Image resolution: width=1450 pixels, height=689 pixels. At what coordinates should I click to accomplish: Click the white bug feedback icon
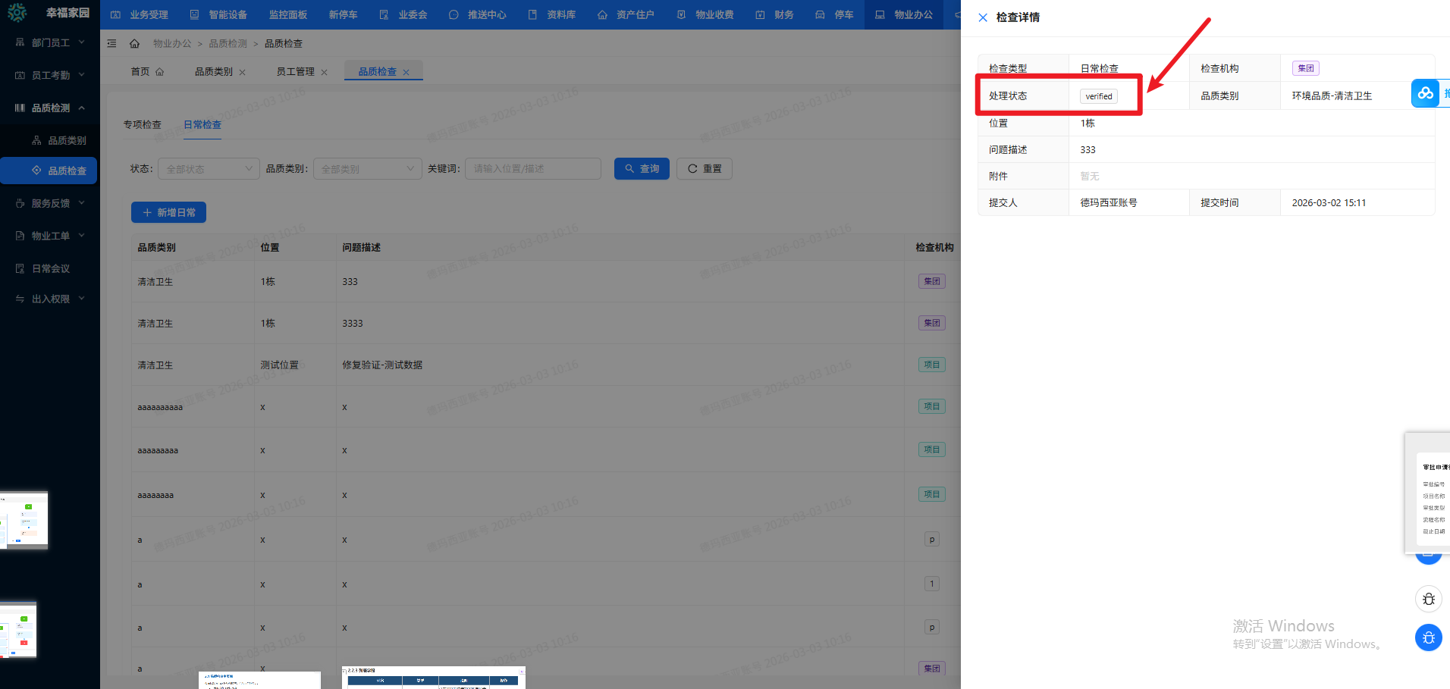(1428, 599)
